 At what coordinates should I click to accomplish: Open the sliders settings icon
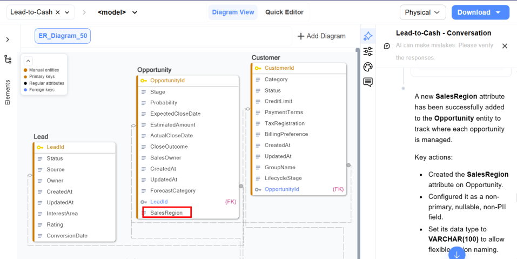click(368, 51)
